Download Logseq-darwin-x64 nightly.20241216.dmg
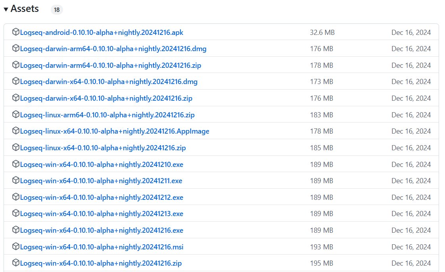445x272 pixels. point(109,82)
